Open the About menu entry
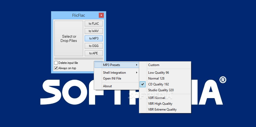The image size is (256, 127). coord(117,86)
